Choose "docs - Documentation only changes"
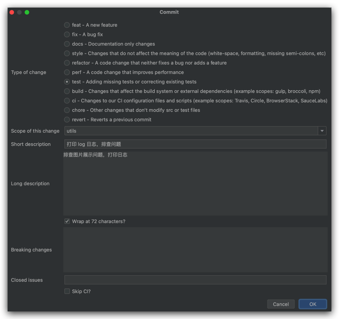339x319 pixels. (x=67, y=44)
